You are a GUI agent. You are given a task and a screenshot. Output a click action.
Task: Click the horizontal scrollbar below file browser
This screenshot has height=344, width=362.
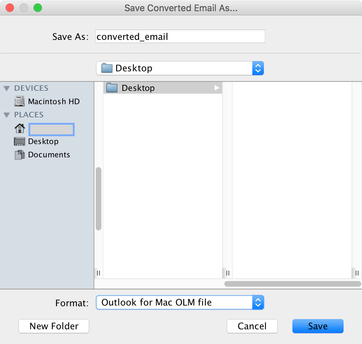(292, 284)
